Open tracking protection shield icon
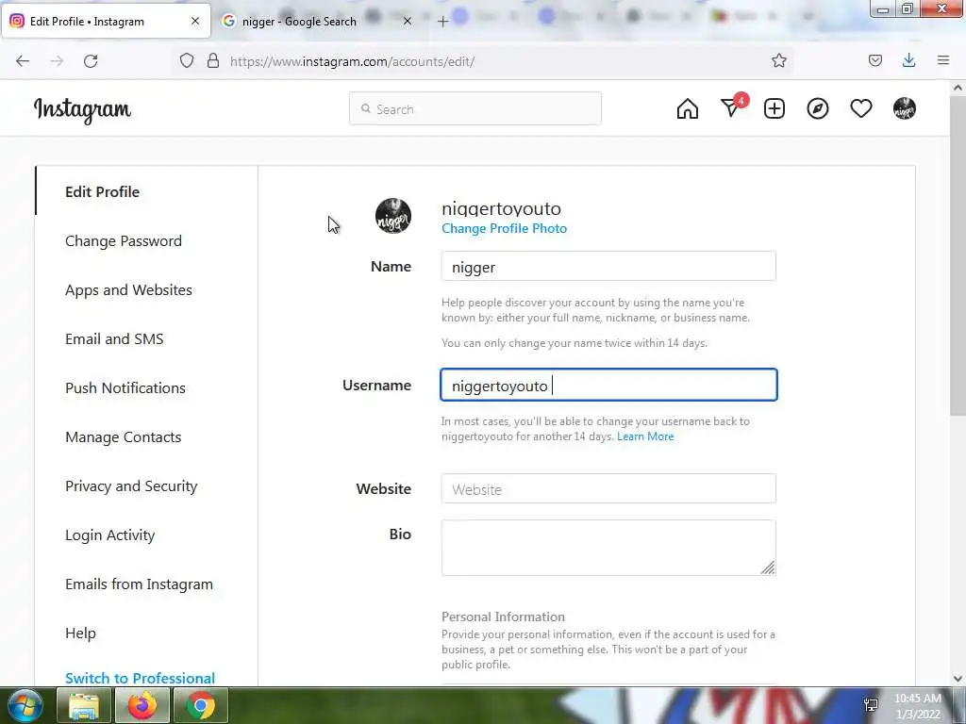 click(x=187, y=61)
